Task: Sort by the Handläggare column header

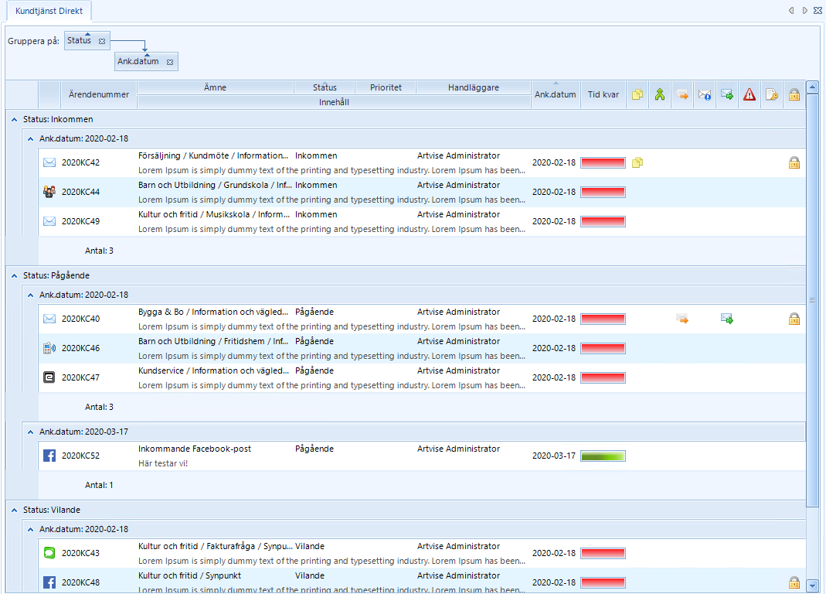Action: tap(474, 87)
